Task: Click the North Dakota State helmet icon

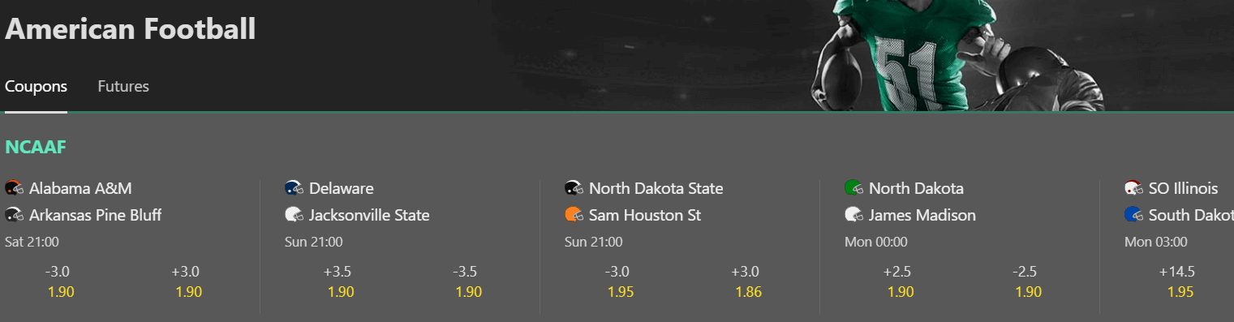Action: coord(574,188)
